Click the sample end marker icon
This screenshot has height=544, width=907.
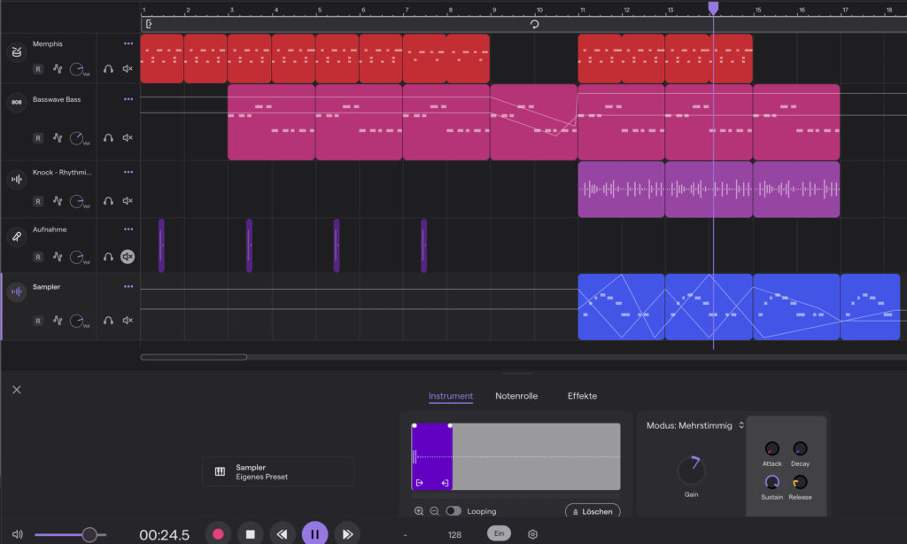(x=445, y=483)
